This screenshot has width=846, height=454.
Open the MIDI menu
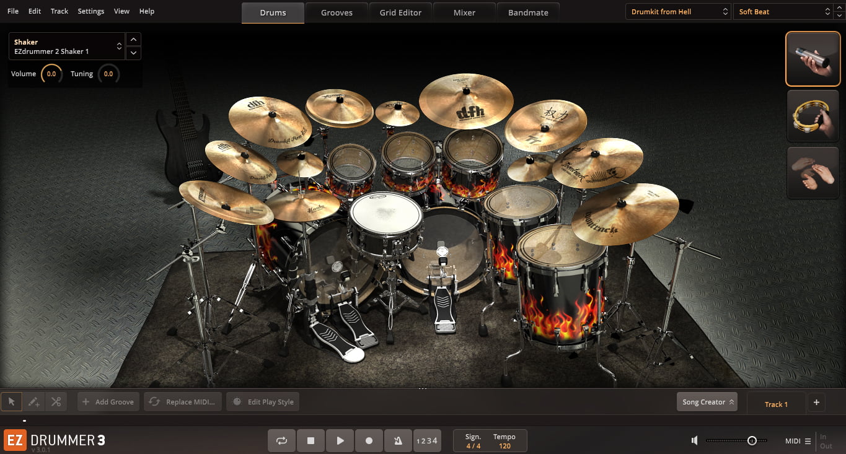tap(798, 441)
